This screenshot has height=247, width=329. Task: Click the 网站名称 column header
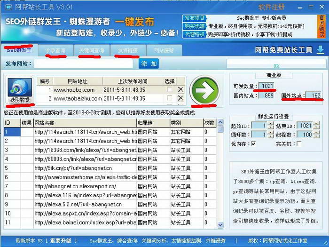pos(85,123)
